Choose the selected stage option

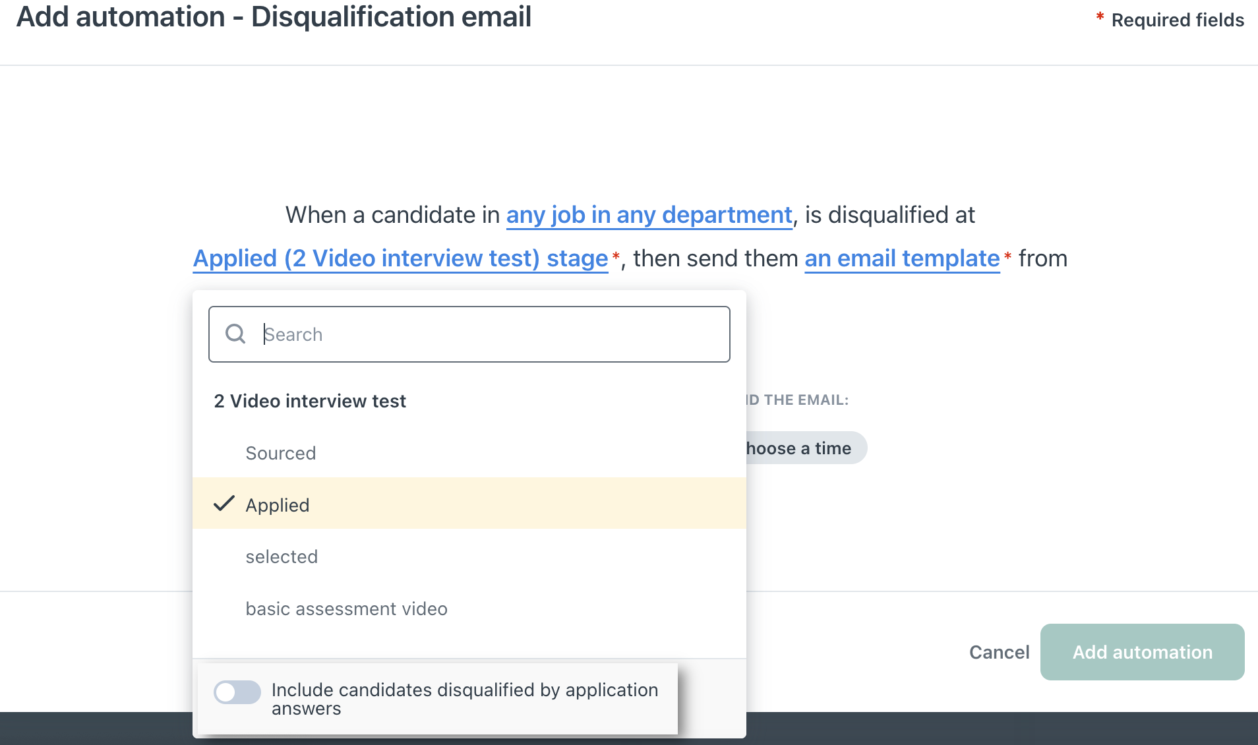[469, 556]
